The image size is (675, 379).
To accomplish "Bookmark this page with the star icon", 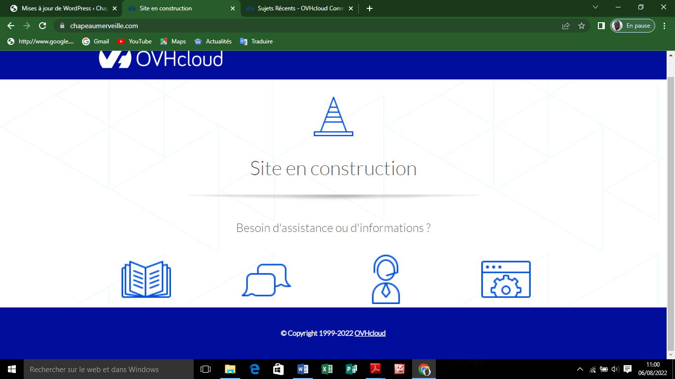I will coord(582,26).
